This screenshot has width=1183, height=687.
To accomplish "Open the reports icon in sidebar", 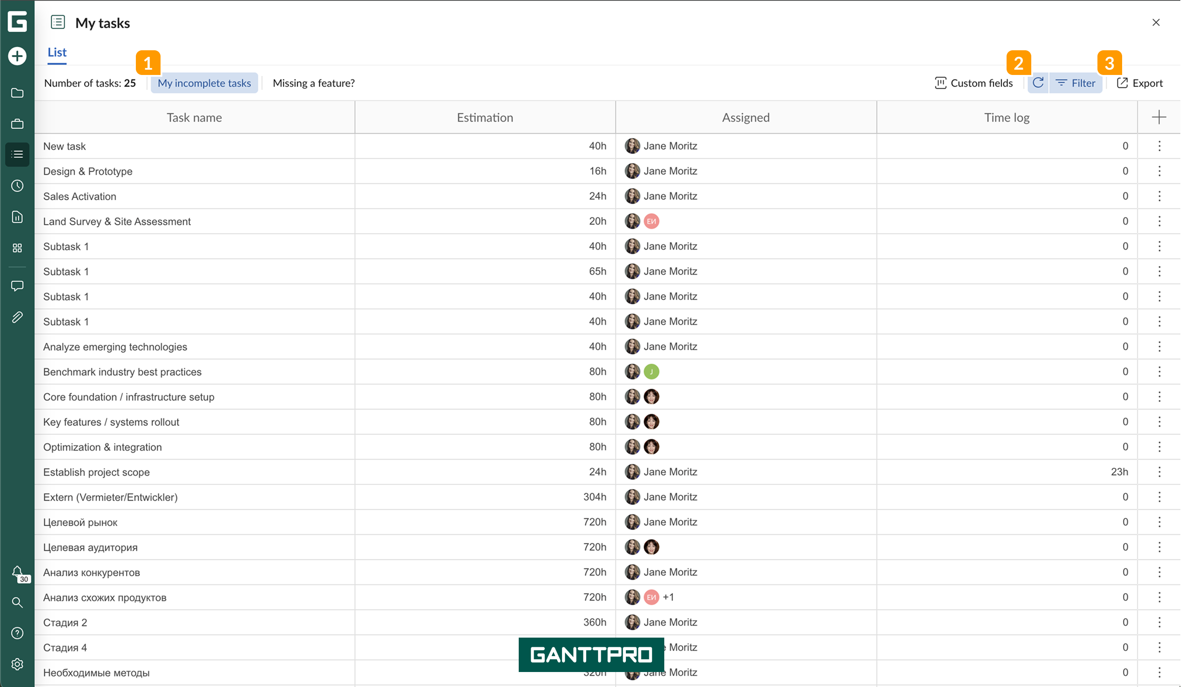I will click(x=17, y=217).
